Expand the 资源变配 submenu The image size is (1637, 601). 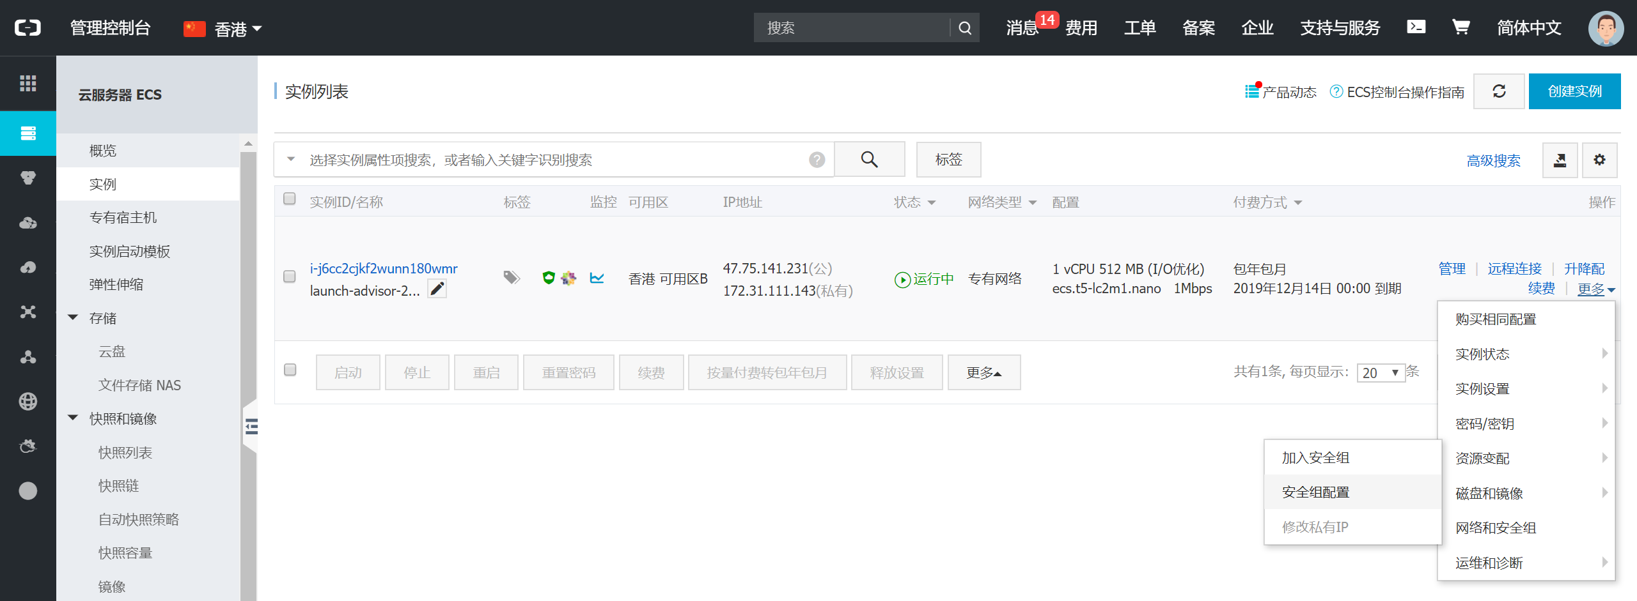1526,458
